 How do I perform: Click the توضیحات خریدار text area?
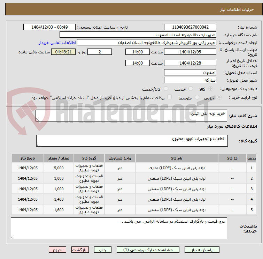119,228
